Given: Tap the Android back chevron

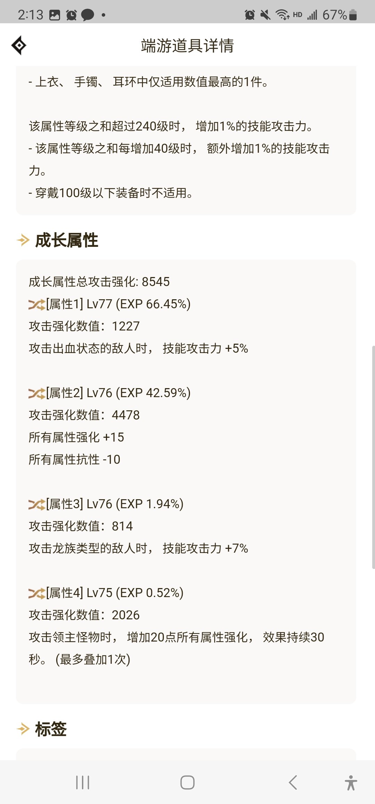Looking at the screenshot, I should [x=293, y=782].
